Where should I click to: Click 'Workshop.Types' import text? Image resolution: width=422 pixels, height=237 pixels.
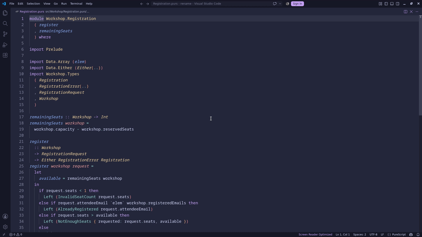[63, 74]
